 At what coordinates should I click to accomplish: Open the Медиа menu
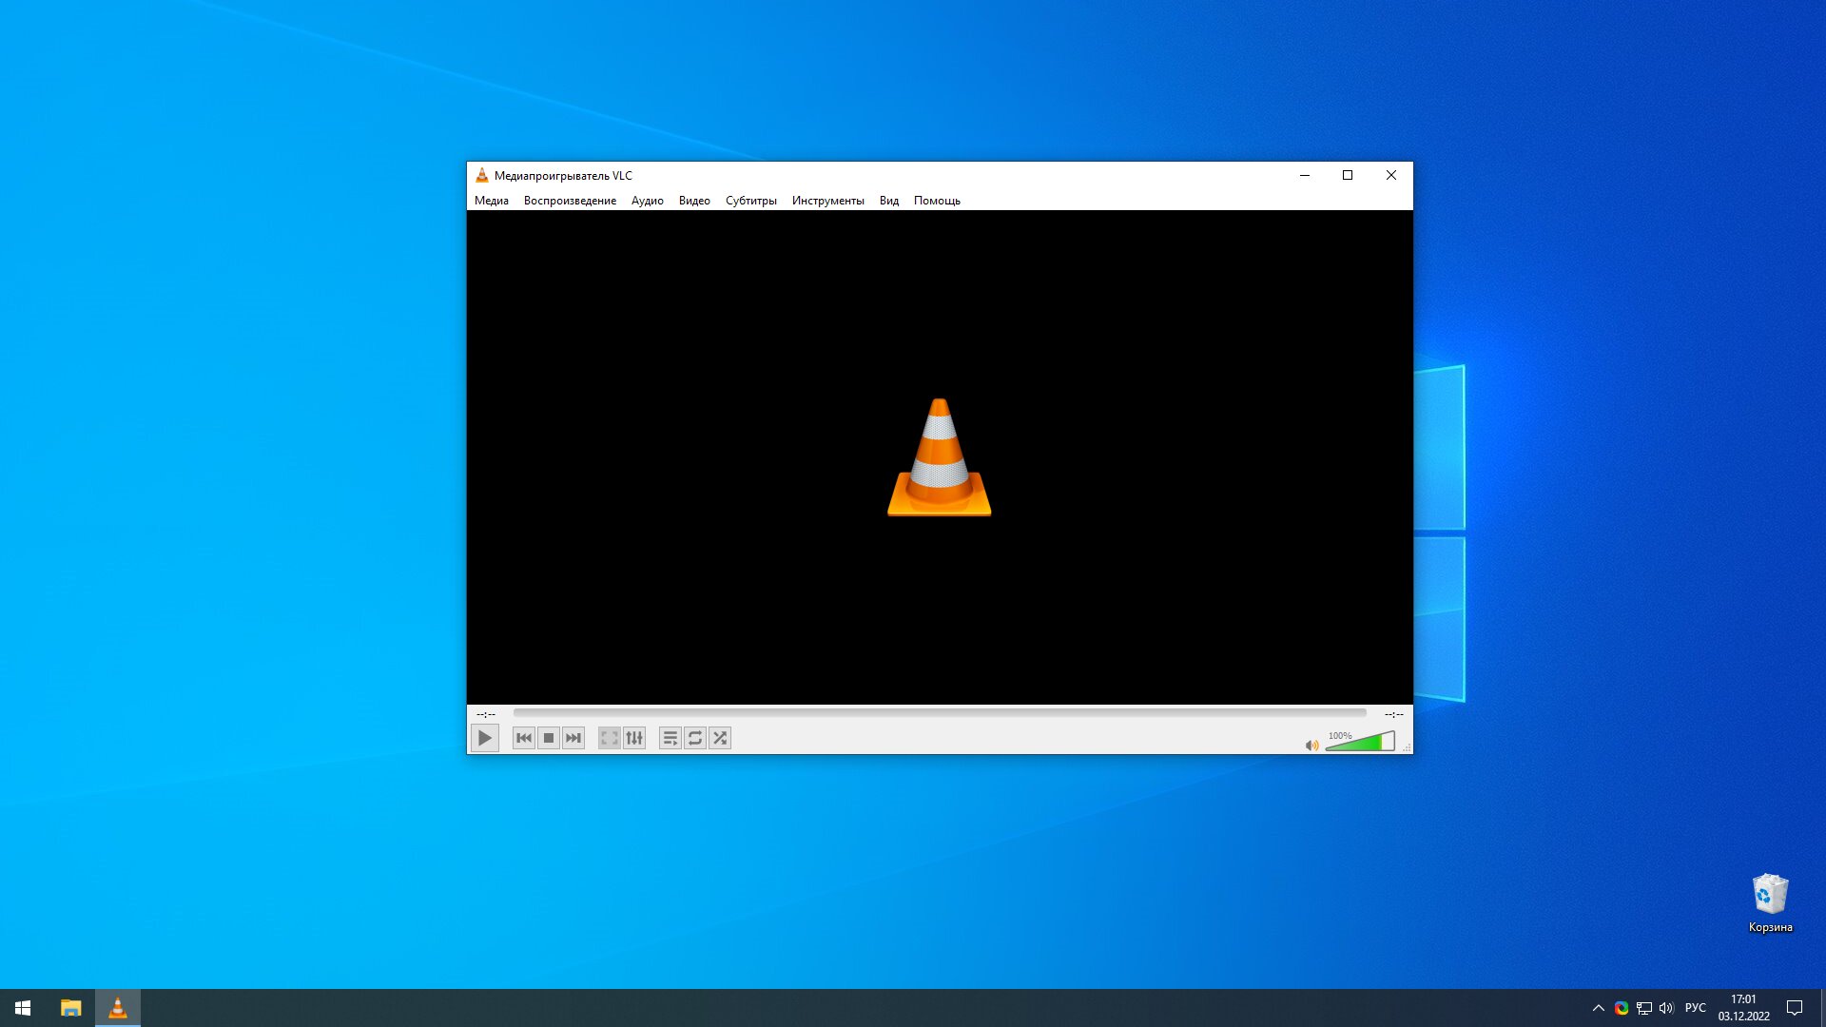[x=492, y=201]
